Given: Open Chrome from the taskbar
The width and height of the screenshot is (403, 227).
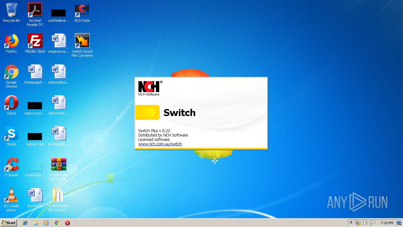Looking at the screenshot, I should (57, 223).
